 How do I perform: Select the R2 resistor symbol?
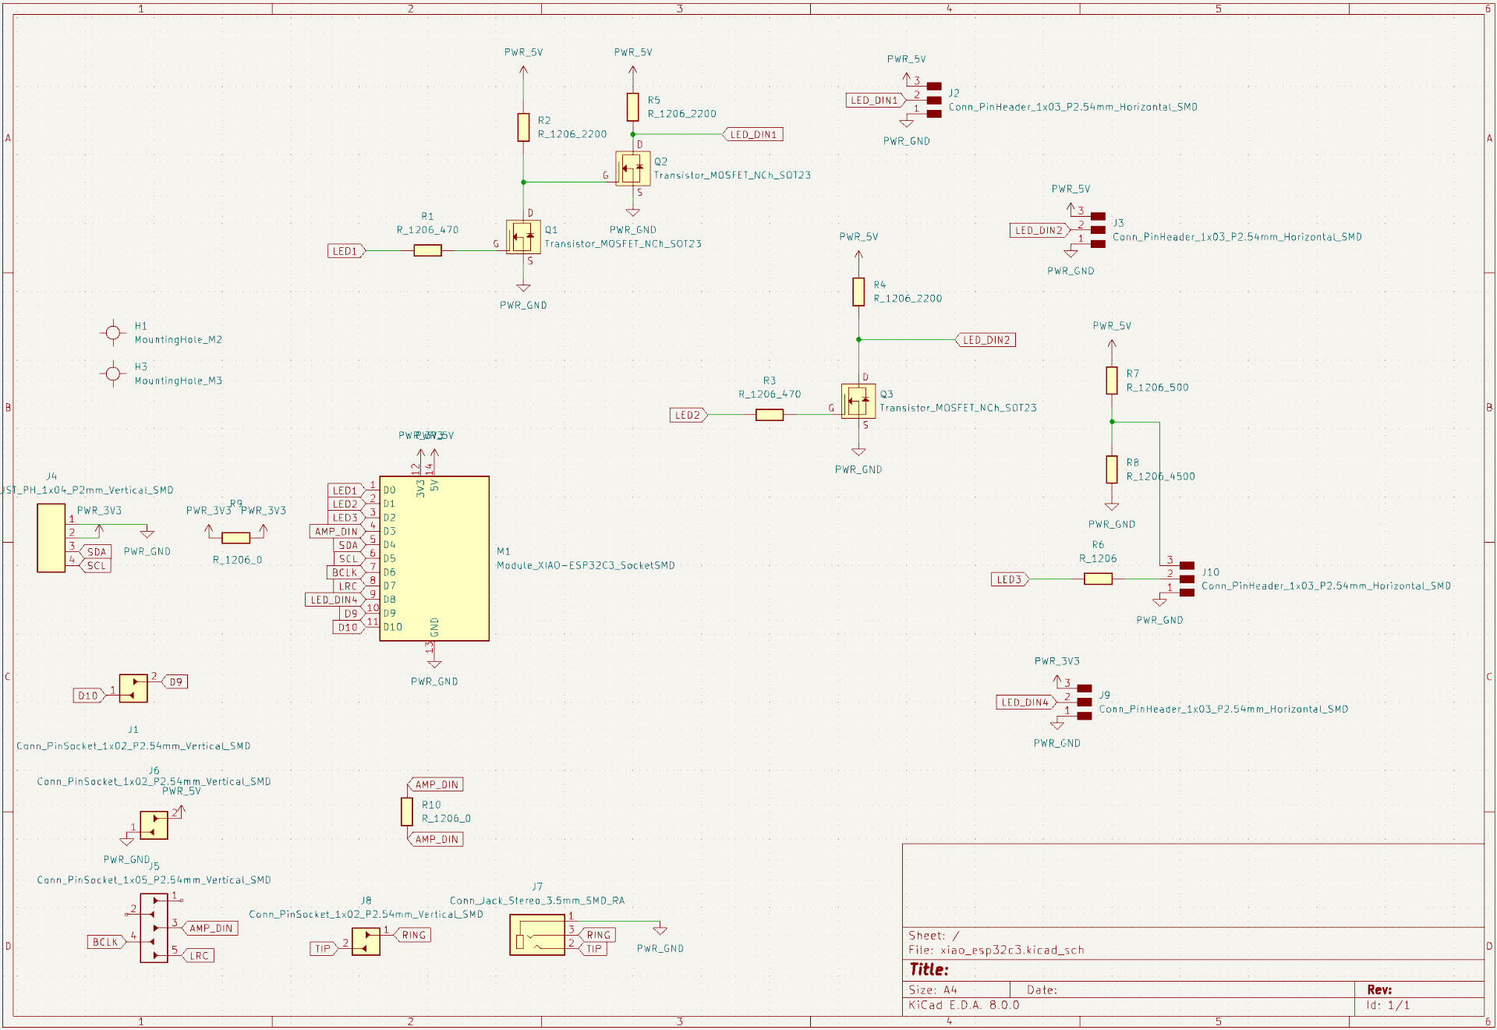point(523,127)
